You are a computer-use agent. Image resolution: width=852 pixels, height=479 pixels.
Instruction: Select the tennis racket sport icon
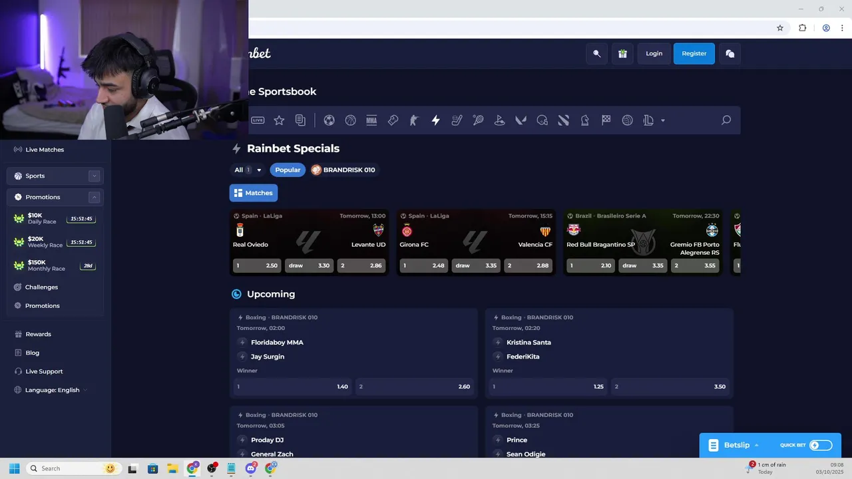pos(478,120)
